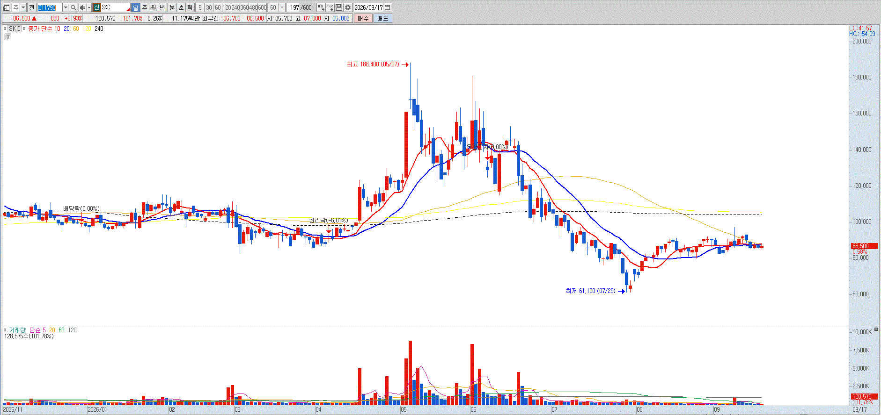Select the 초 seconds period tab
Viewport: 881px width, 415px height.
(181, 7)
